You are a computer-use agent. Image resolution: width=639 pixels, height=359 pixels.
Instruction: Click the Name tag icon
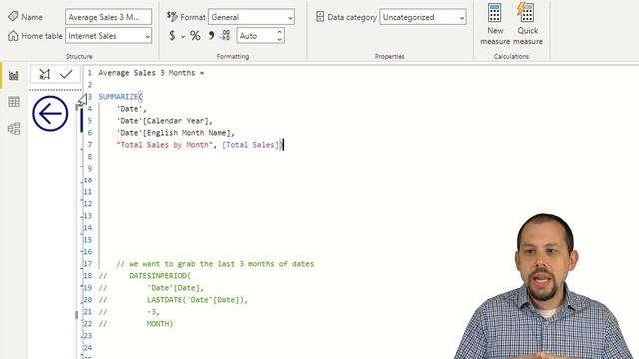click(13, 17)
